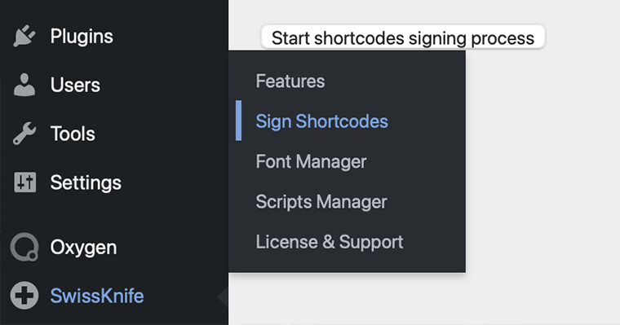This screenshot has width=620, height=325.
Task: Open the Settings text label in sidebar
Action: click(x=86, y=182)
